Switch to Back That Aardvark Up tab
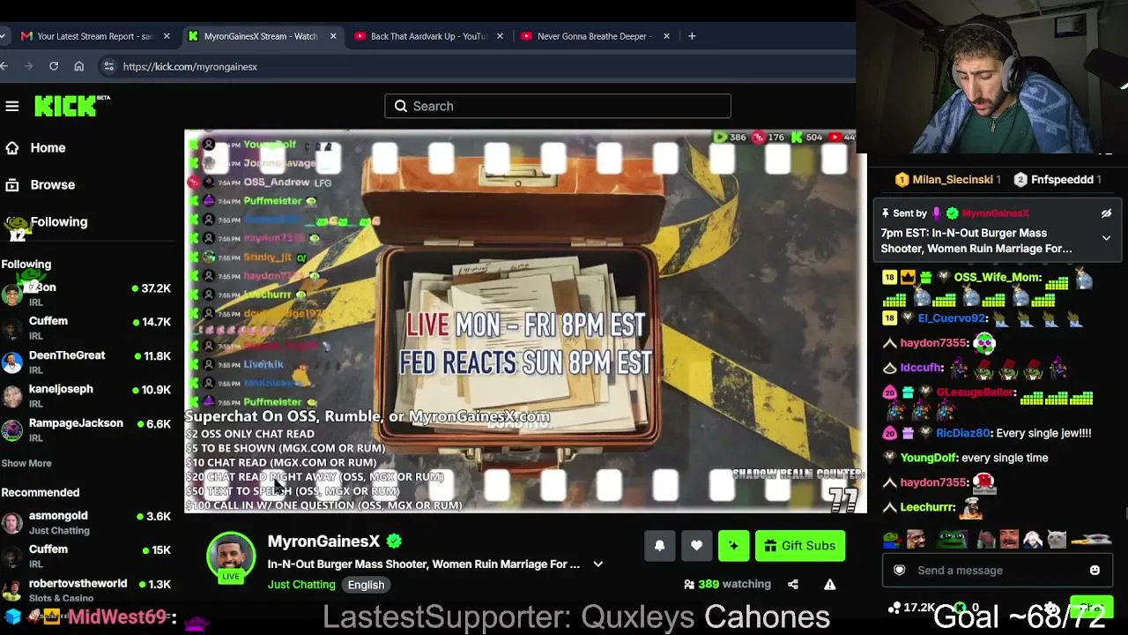Screen dimensions: 1128x635 coord(428,36)
